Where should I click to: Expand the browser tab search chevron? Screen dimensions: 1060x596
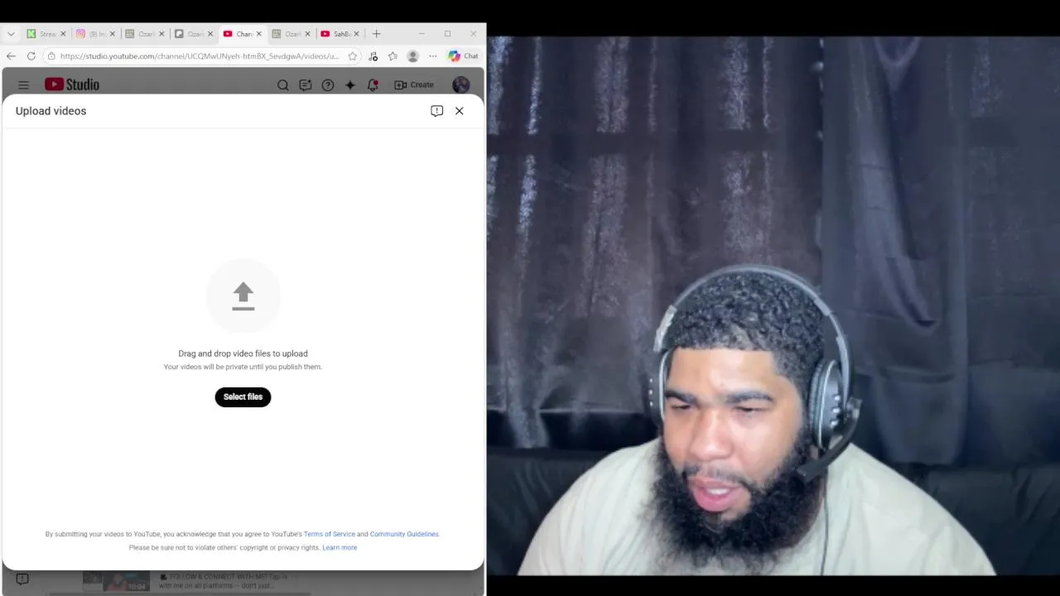coord(11,34)
